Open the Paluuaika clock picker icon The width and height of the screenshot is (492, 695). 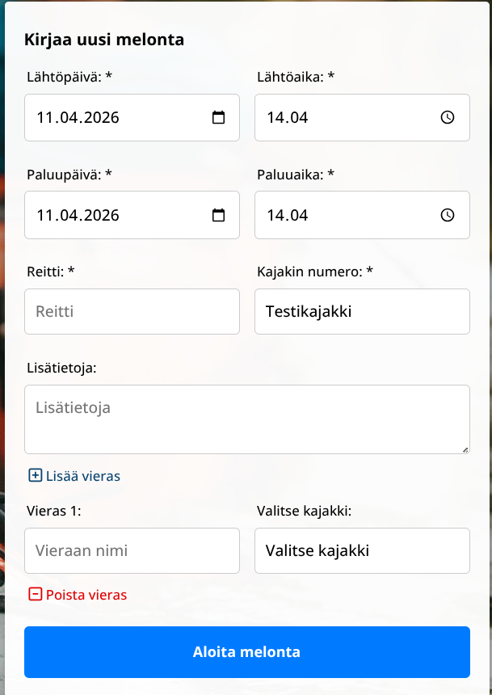[x=448, y=215]
